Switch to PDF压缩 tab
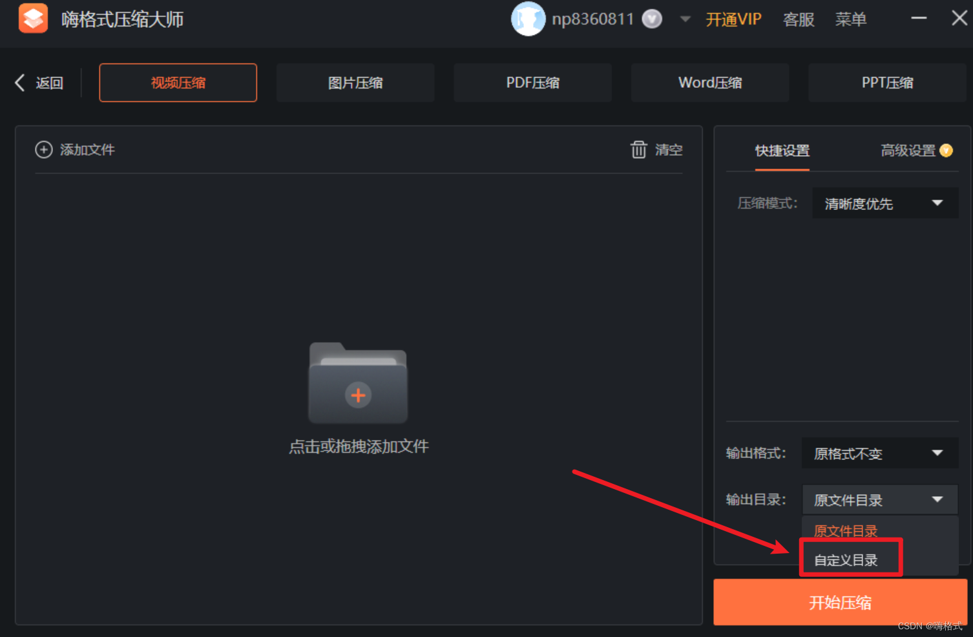Viewport: 973px width, 637px height. (532, 83)
